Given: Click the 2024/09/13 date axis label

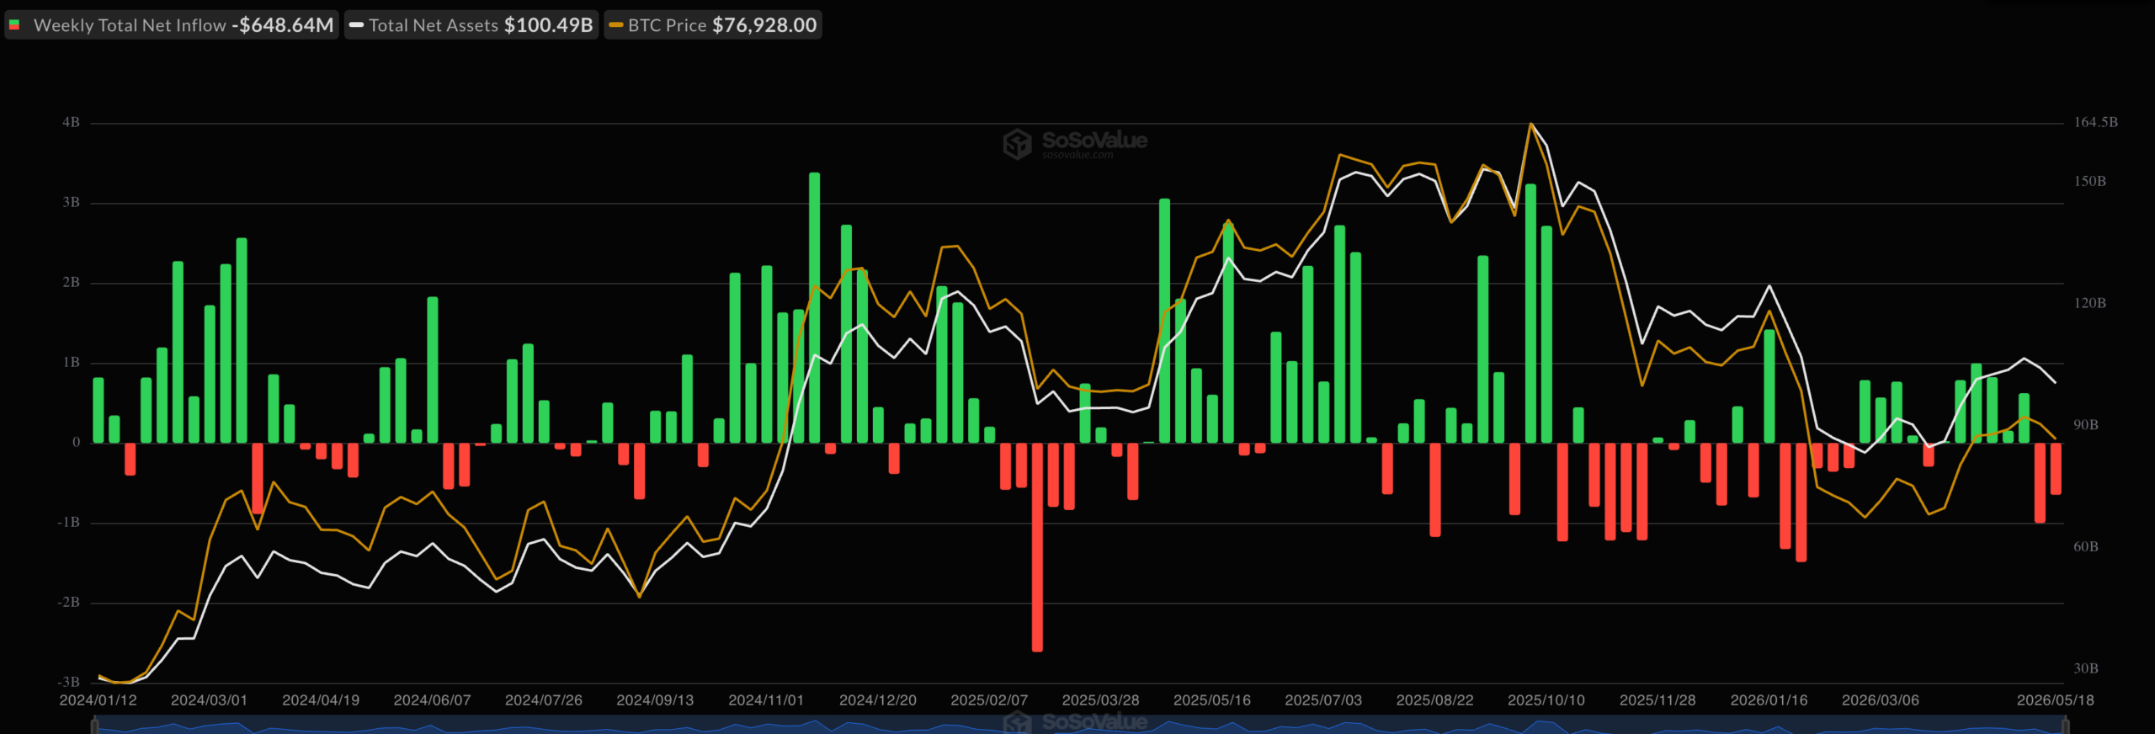Looking at the screenshot, I should pyautogui.click(x=655, y=700).
